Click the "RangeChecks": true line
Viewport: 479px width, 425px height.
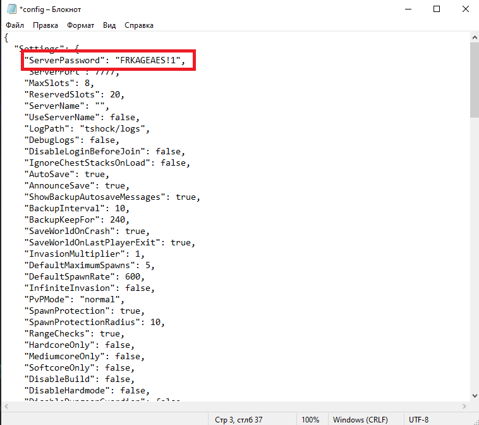(75, 333)
